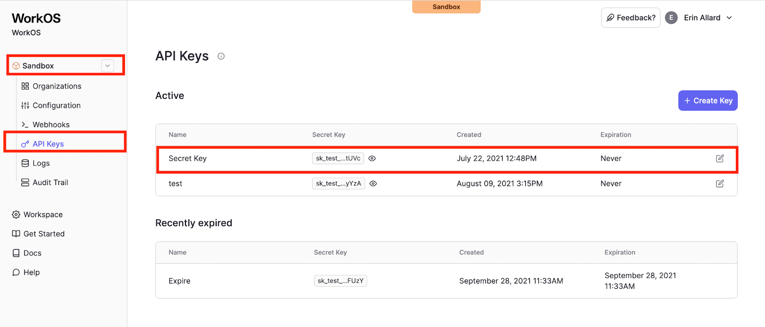Click the Docs notebook icon

point(16,253)
